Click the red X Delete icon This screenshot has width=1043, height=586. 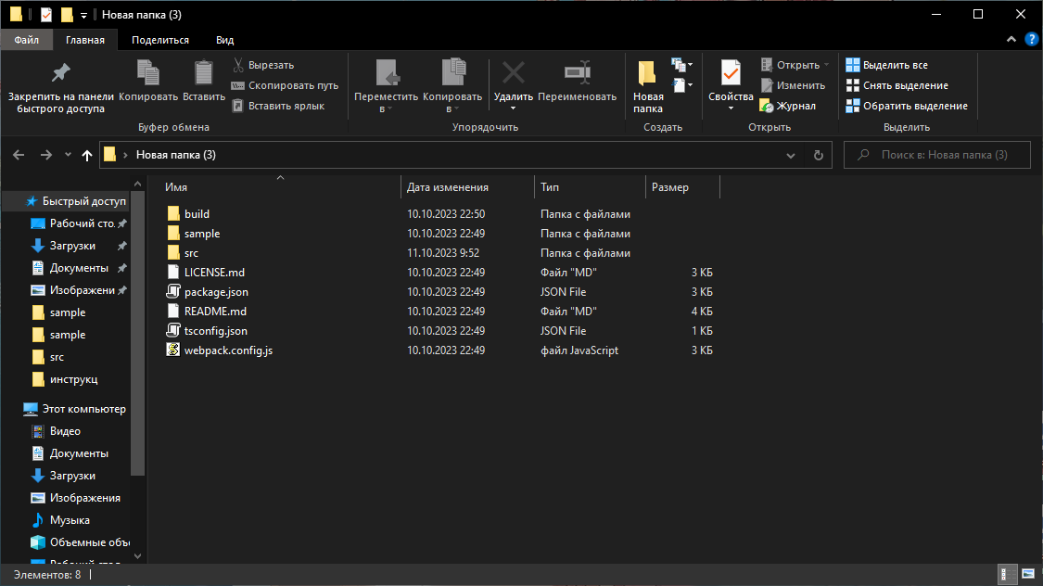(513, 73)
